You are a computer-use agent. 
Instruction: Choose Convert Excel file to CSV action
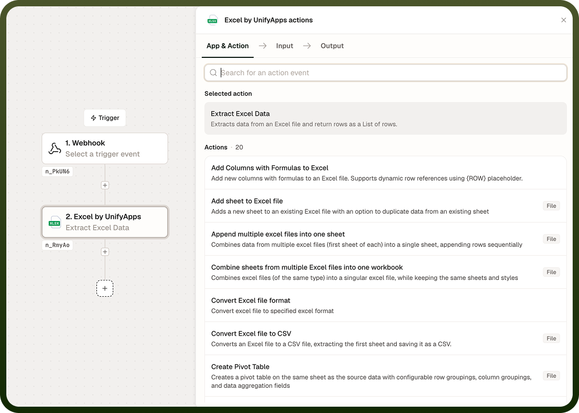[x=386, y=338]
